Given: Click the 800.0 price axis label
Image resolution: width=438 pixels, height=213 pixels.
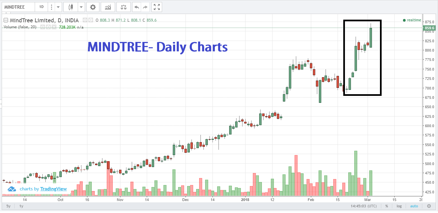Looking at the screenshot, I should [430, 50].
